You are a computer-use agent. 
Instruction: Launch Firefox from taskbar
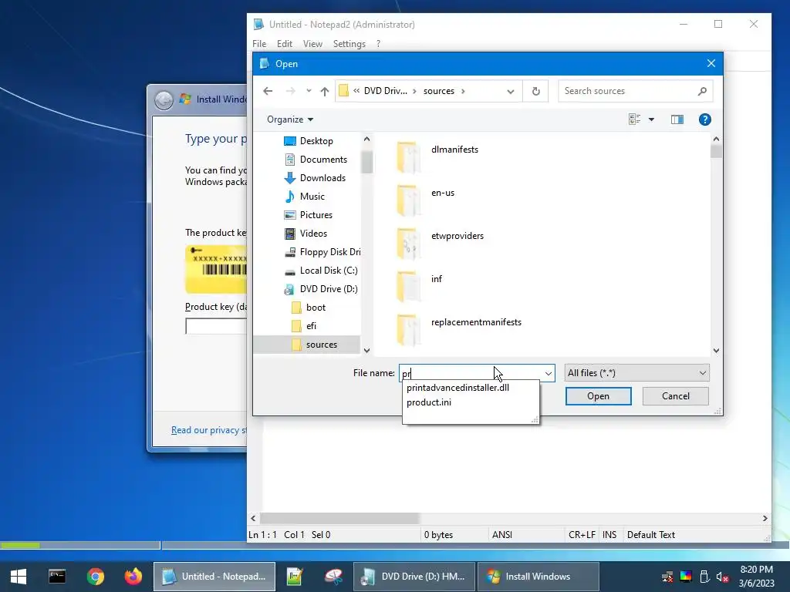pyautogui.click(x=133, y=577)
